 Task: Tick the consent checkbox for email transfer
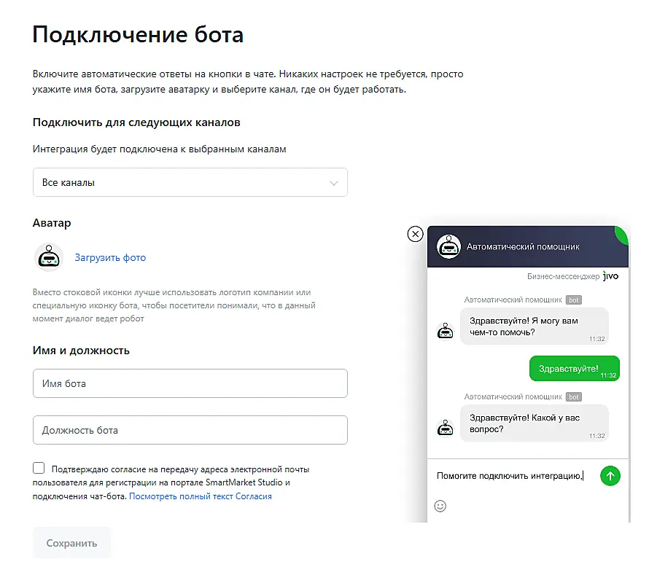pyautogui.click(x=39, y=469)
